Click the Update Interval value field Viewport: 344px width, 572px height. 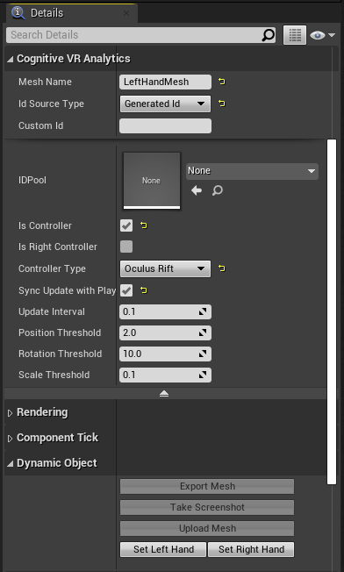(165, 312)
